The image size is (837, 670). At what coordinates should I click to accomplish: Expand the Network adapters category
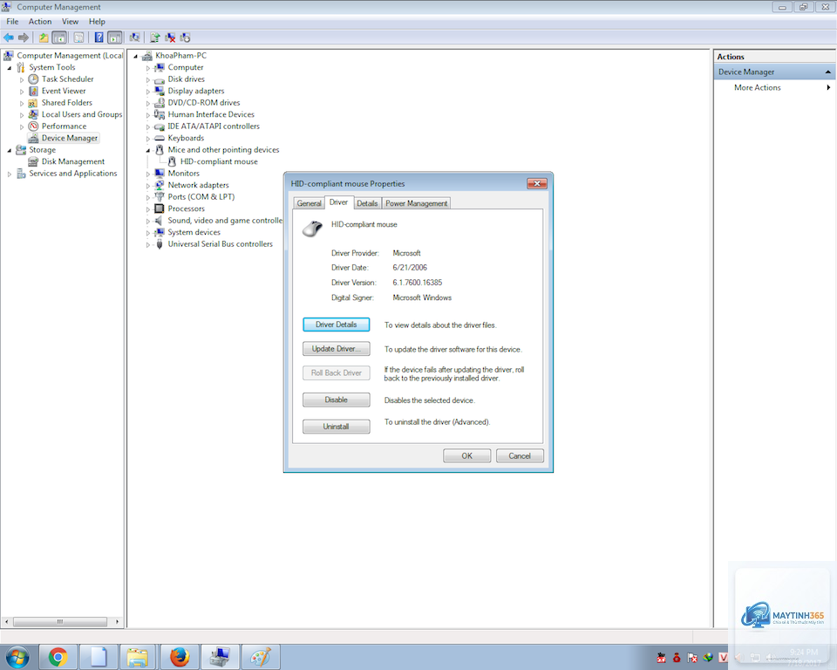[x=148, y=186]
